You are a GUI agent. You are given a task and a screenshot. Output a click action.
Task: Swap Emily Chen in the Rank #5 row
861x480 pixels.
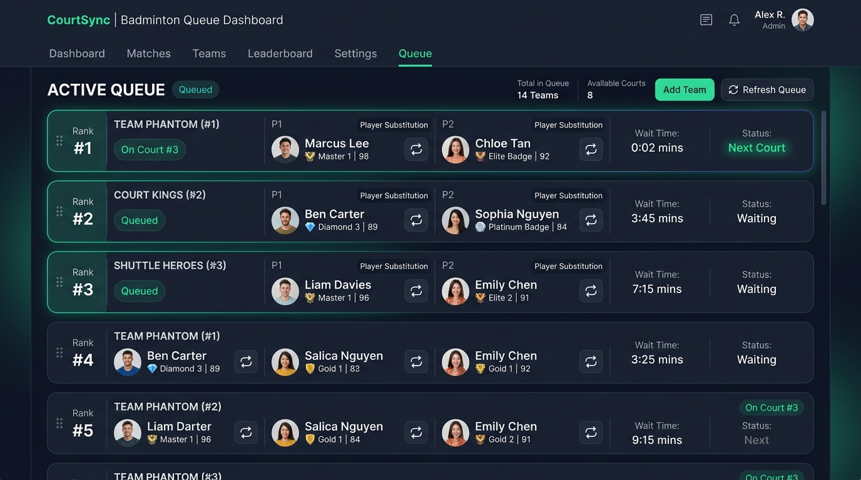[x=591, y=432]
